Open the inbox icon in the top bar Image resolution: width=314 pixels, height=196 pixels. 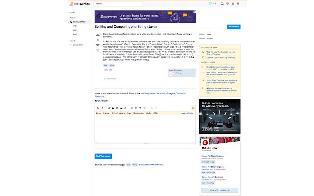point(222,4)
